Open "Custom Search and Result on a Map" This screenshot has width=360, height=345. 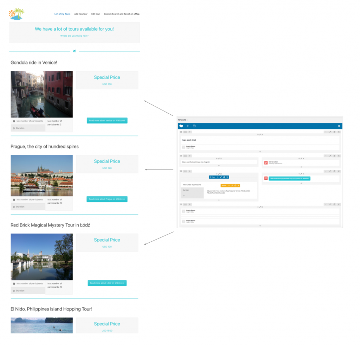pos(121,14)
